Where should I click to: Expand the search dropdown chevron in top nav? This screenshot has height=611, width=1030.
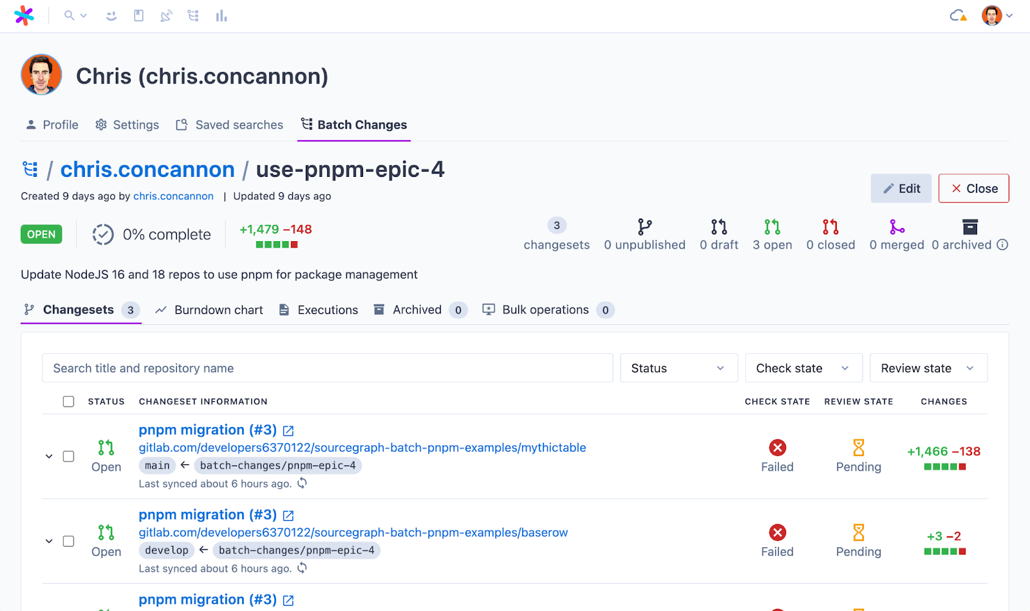[84, 15]
